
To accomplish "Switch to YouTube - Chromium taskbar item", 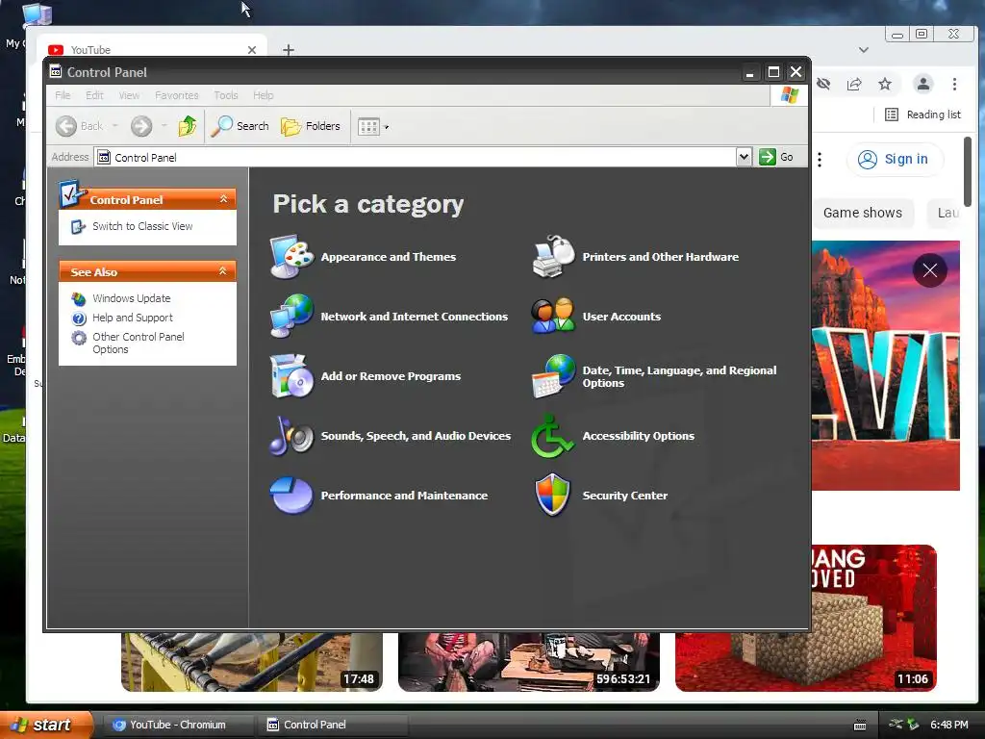I will (178, 725).
